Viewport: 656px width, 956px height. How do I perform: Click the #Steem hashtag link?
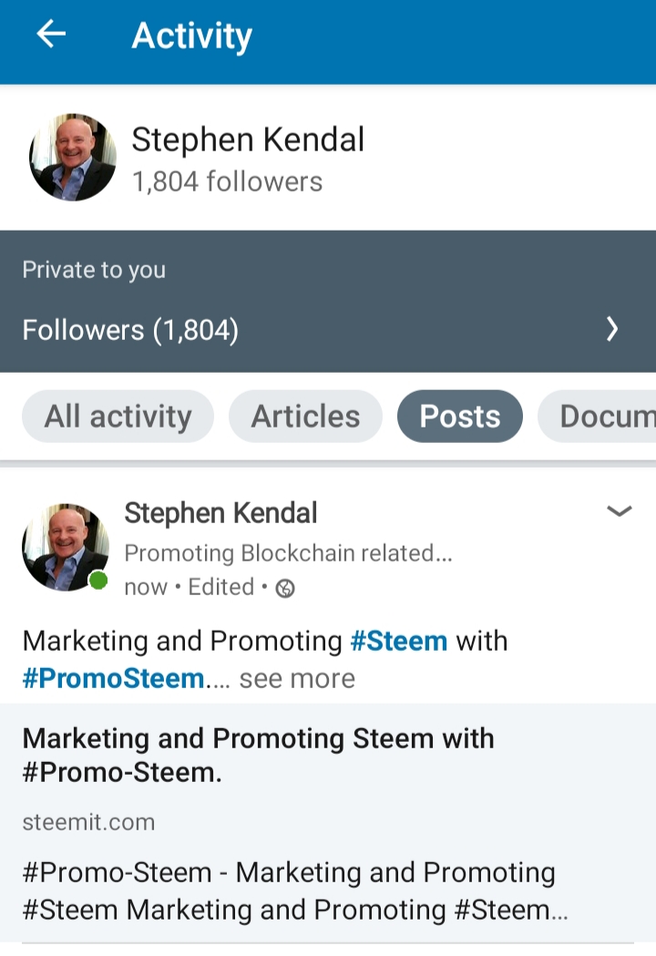[399, 641]
